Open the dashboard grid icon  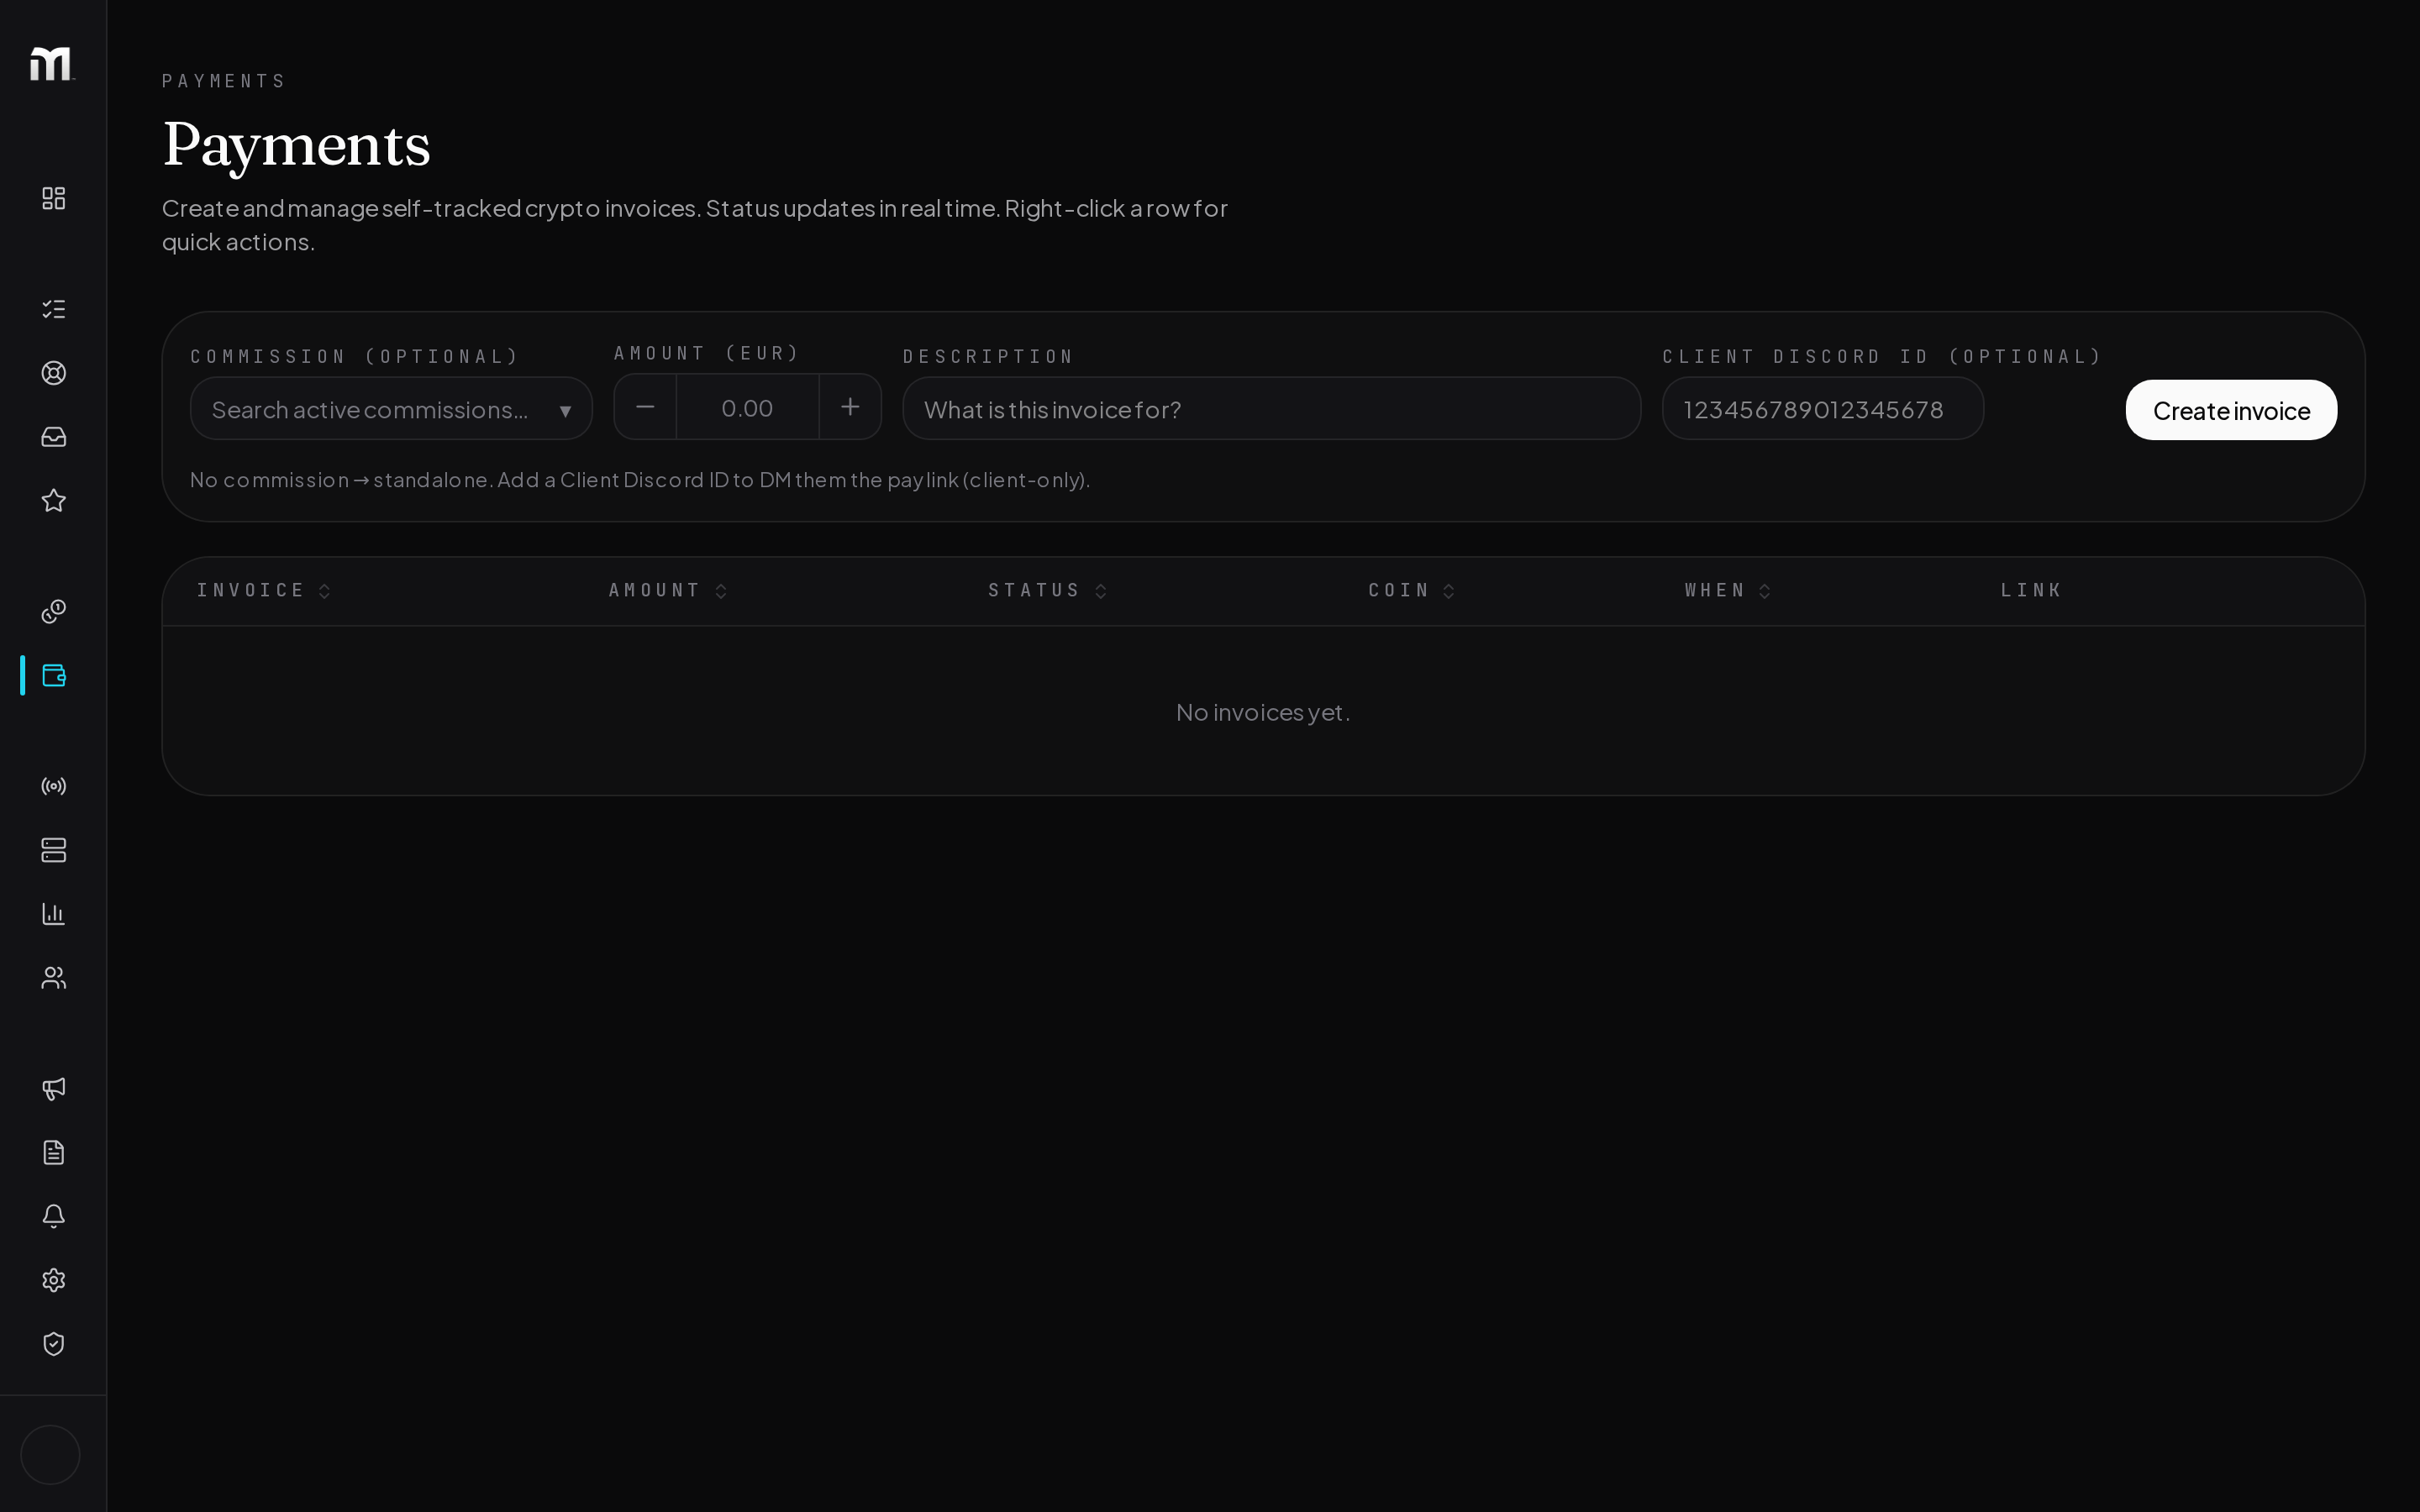[x=54, y=198]
